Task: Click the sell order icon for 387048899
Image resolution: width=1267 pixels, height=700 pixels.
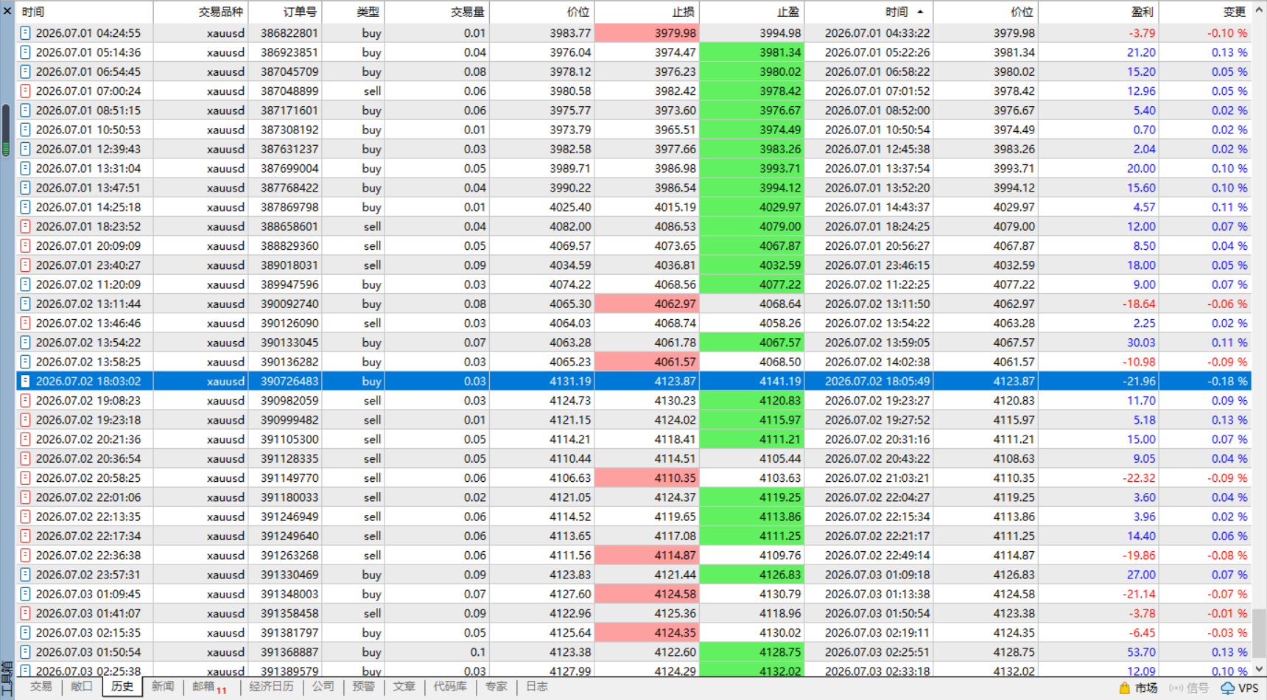Action: [25, 91]
